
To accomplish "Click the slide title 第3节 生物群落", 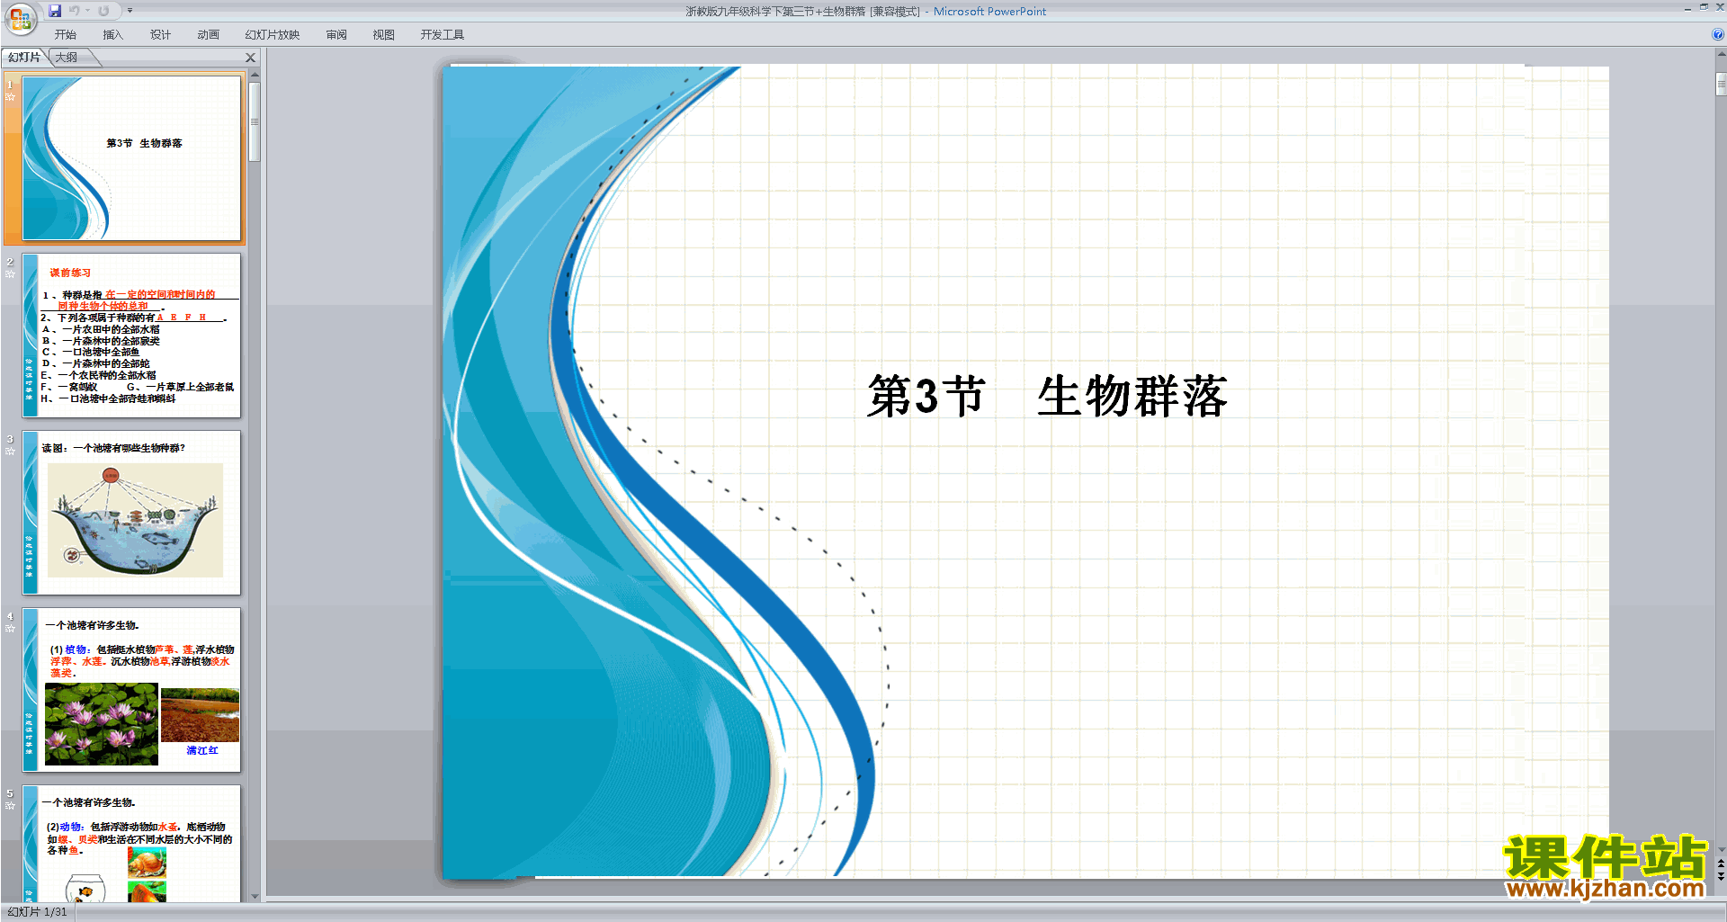I will 1047,396.
